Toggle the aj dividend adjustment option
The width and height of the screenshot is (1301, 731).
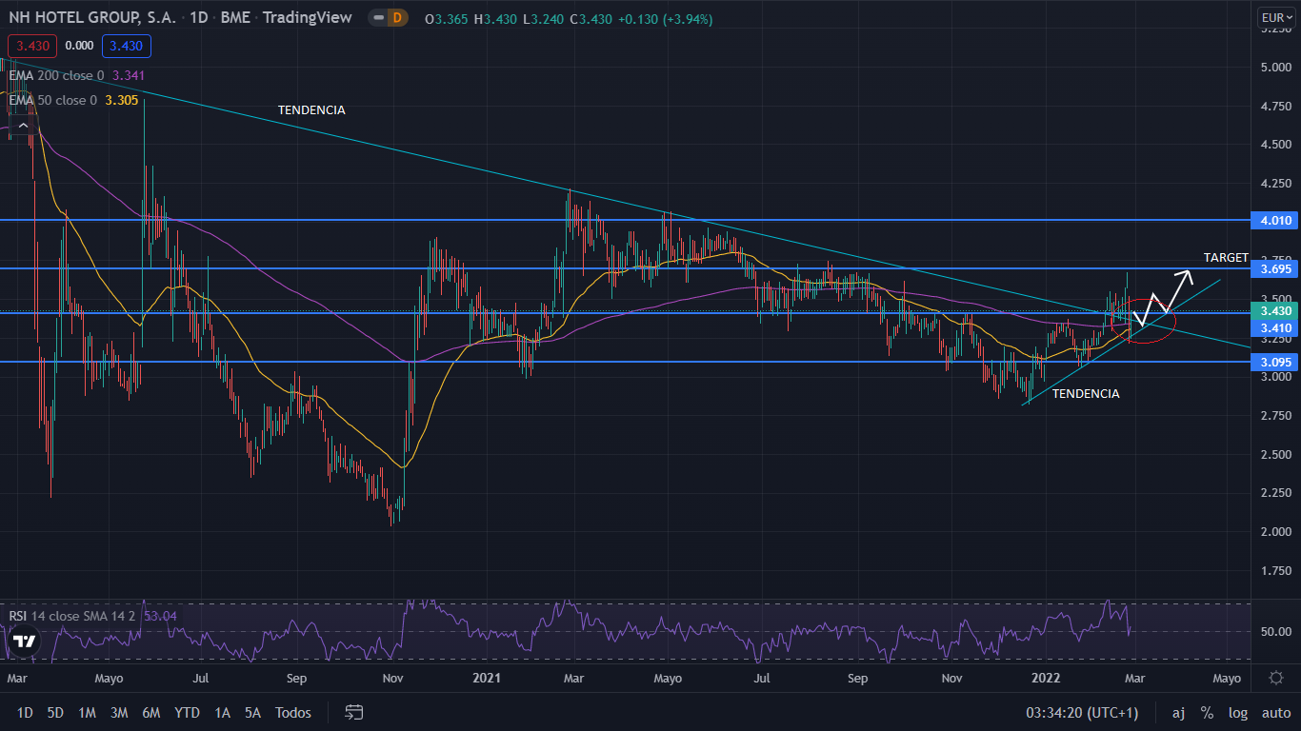[1178, 712]
